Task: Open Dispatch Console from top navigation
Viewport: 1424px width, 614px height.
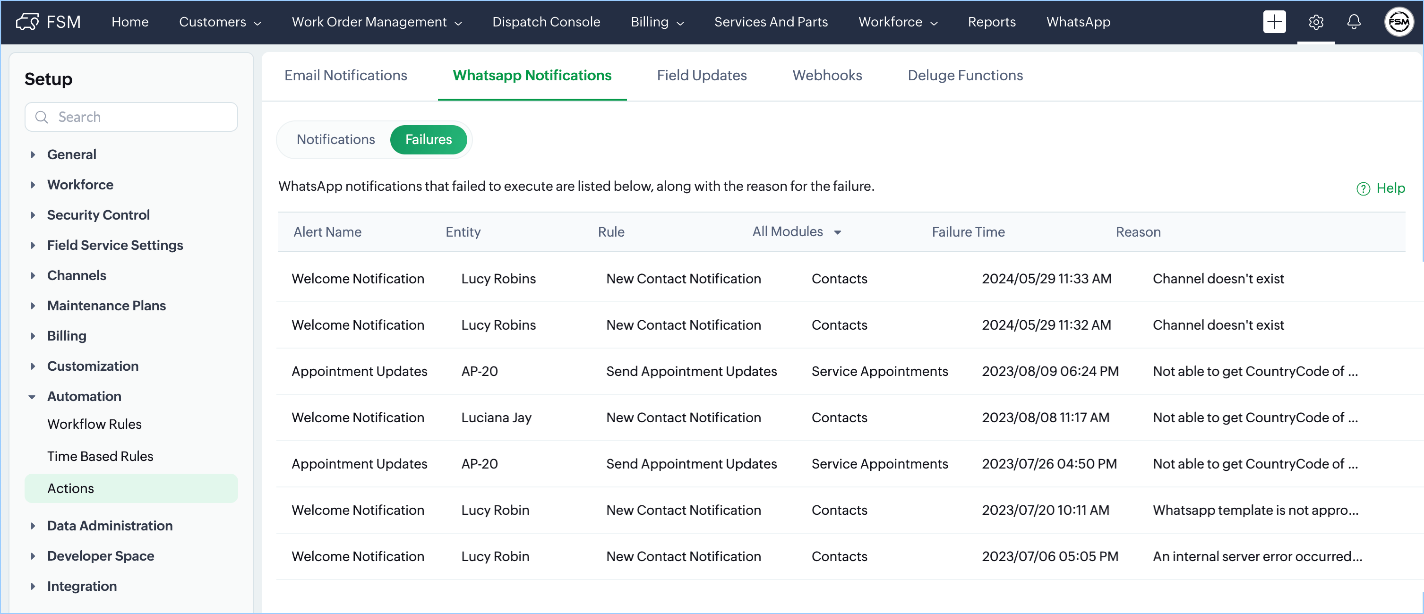Action: tap(546, 22)
